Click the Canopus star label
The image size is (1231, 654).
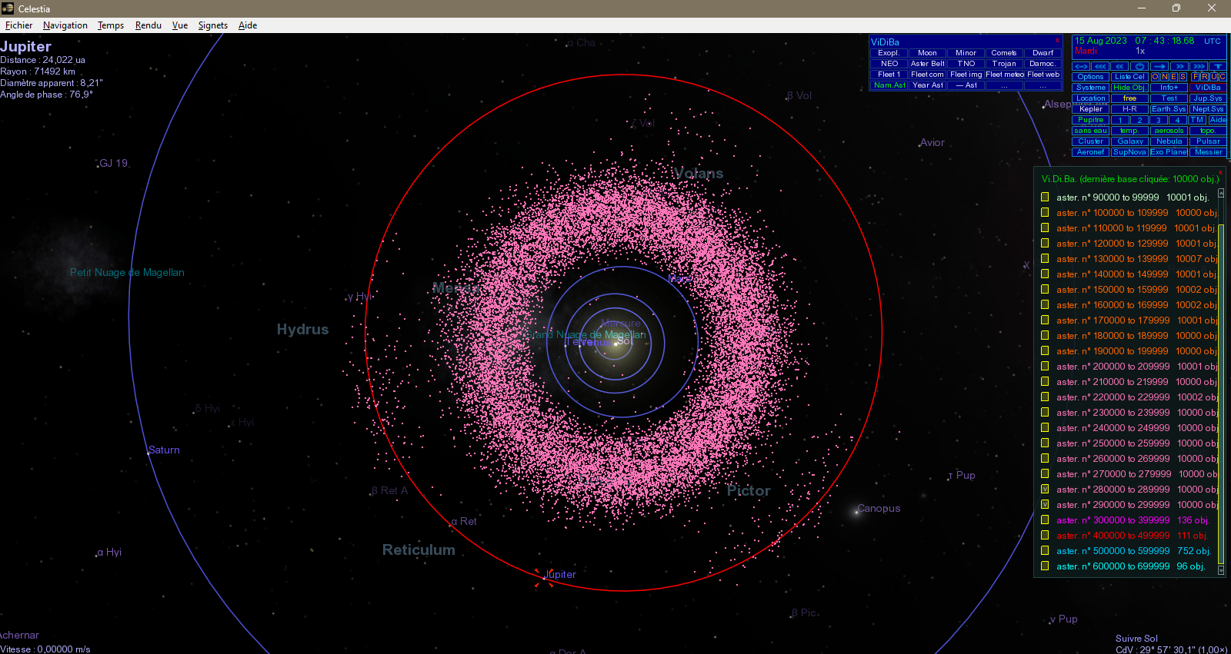click(x=879, y=509)
